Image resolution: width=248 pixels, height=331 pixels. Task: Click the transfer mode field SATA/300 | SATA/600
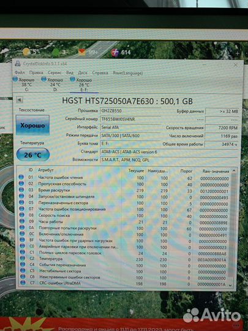tap(130, 135)
